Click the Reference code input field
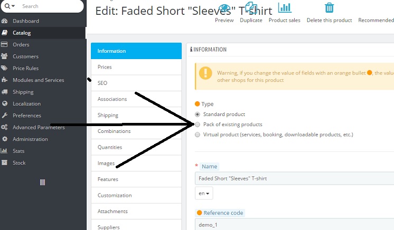This screenshot has height=230, width=394. [294, 225]
